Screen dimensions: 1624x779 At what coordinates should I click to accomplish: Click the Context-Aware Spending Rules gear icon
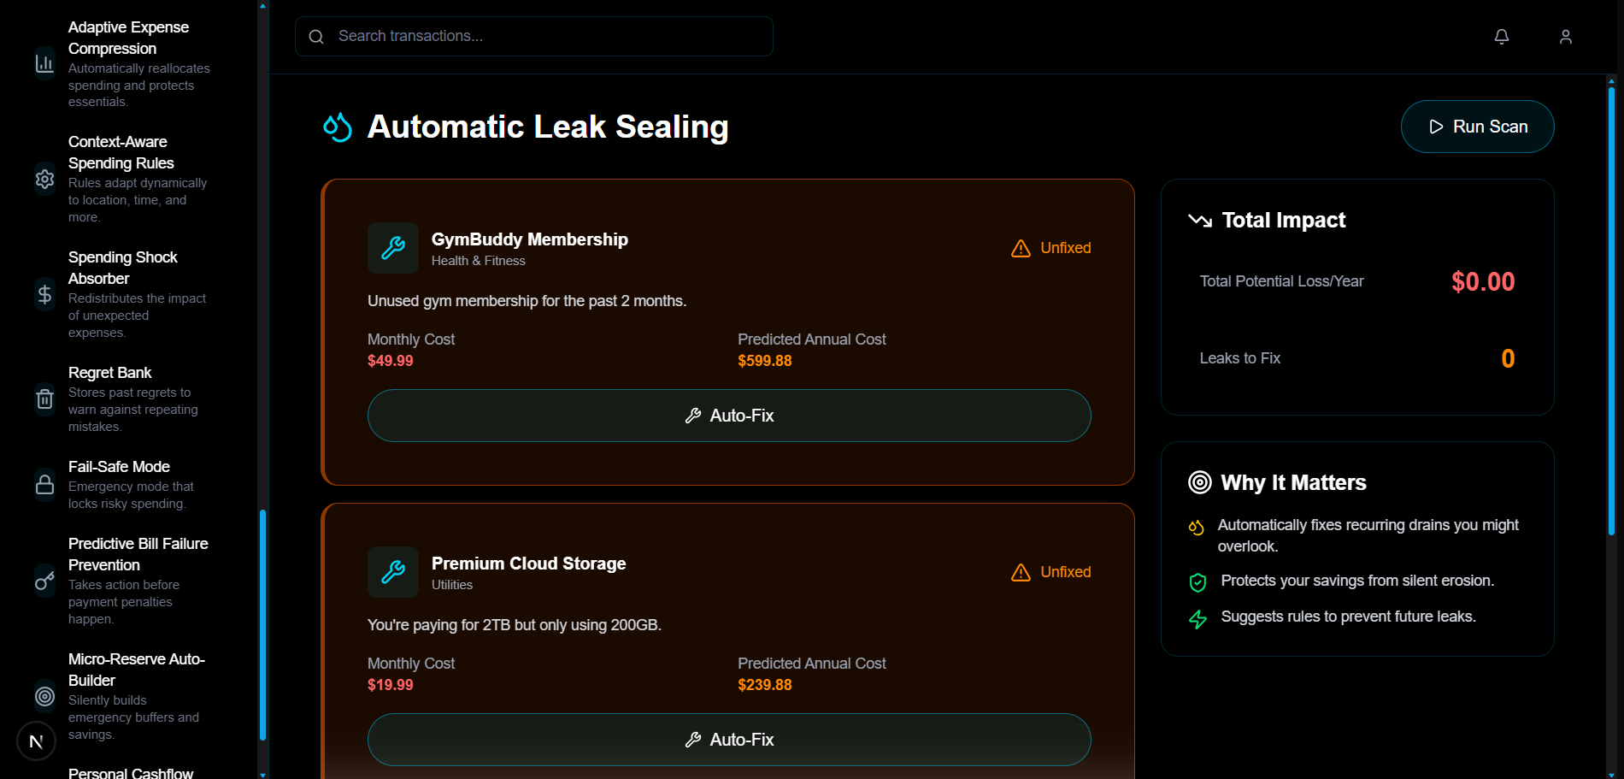(44, 179)
